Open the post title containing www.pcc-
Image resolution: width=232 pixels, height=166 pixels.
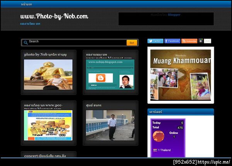pos(43,106)
